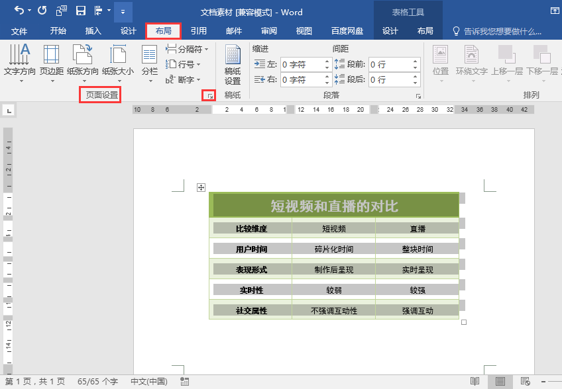The image size is (562, 389).
Task: Open the Baidu Netdisk (百度网盘) tab
Action: click(x=347, y=31)
